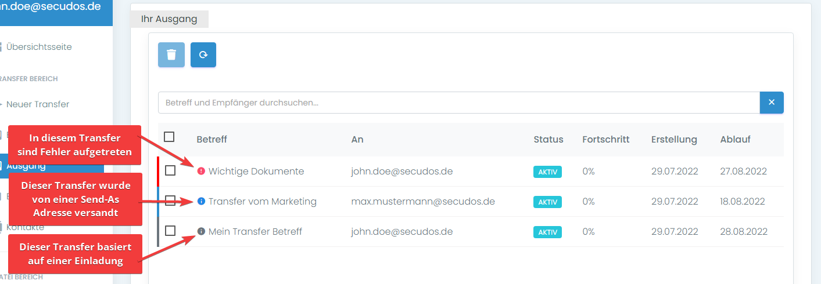Open the Wichtige Dokumente transfer
The image size is (821, 284).
256,172
